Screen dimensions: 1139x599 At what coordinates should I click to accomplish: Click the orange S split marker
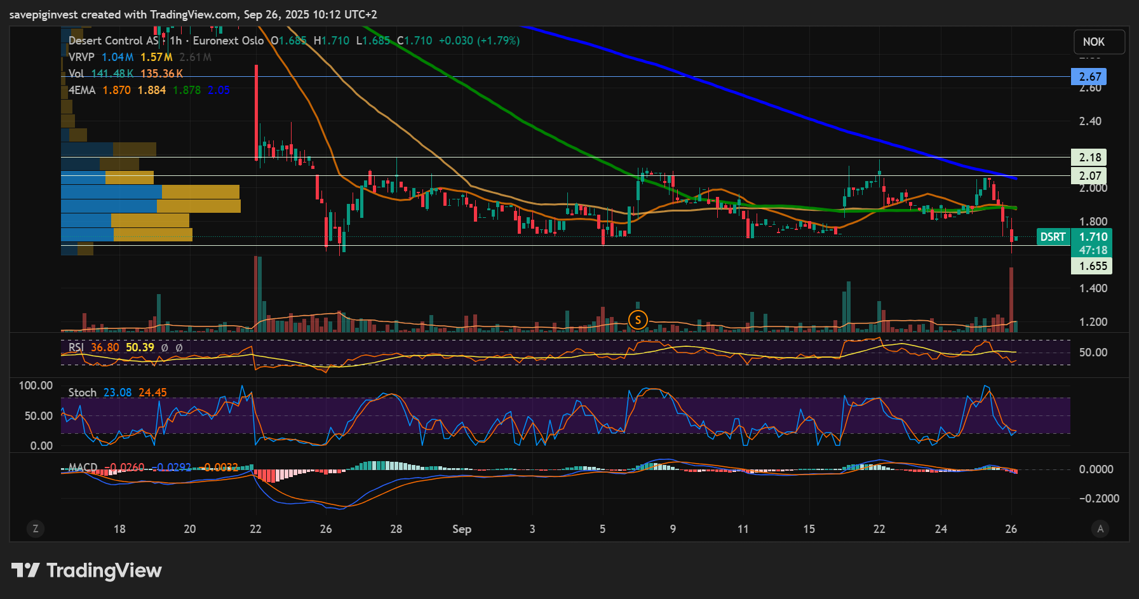tap(638, 320)
